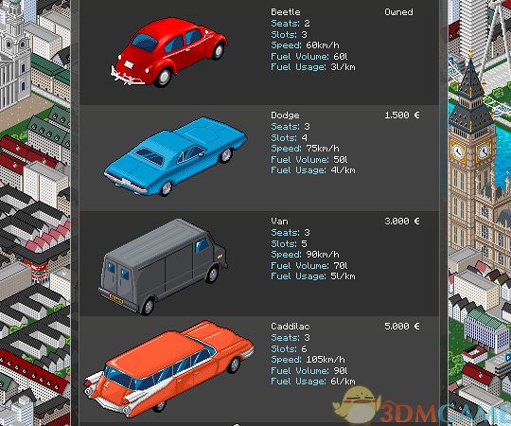Click the Van name title
This screenshot has height=426, width=511.
(x=279, y=222)
